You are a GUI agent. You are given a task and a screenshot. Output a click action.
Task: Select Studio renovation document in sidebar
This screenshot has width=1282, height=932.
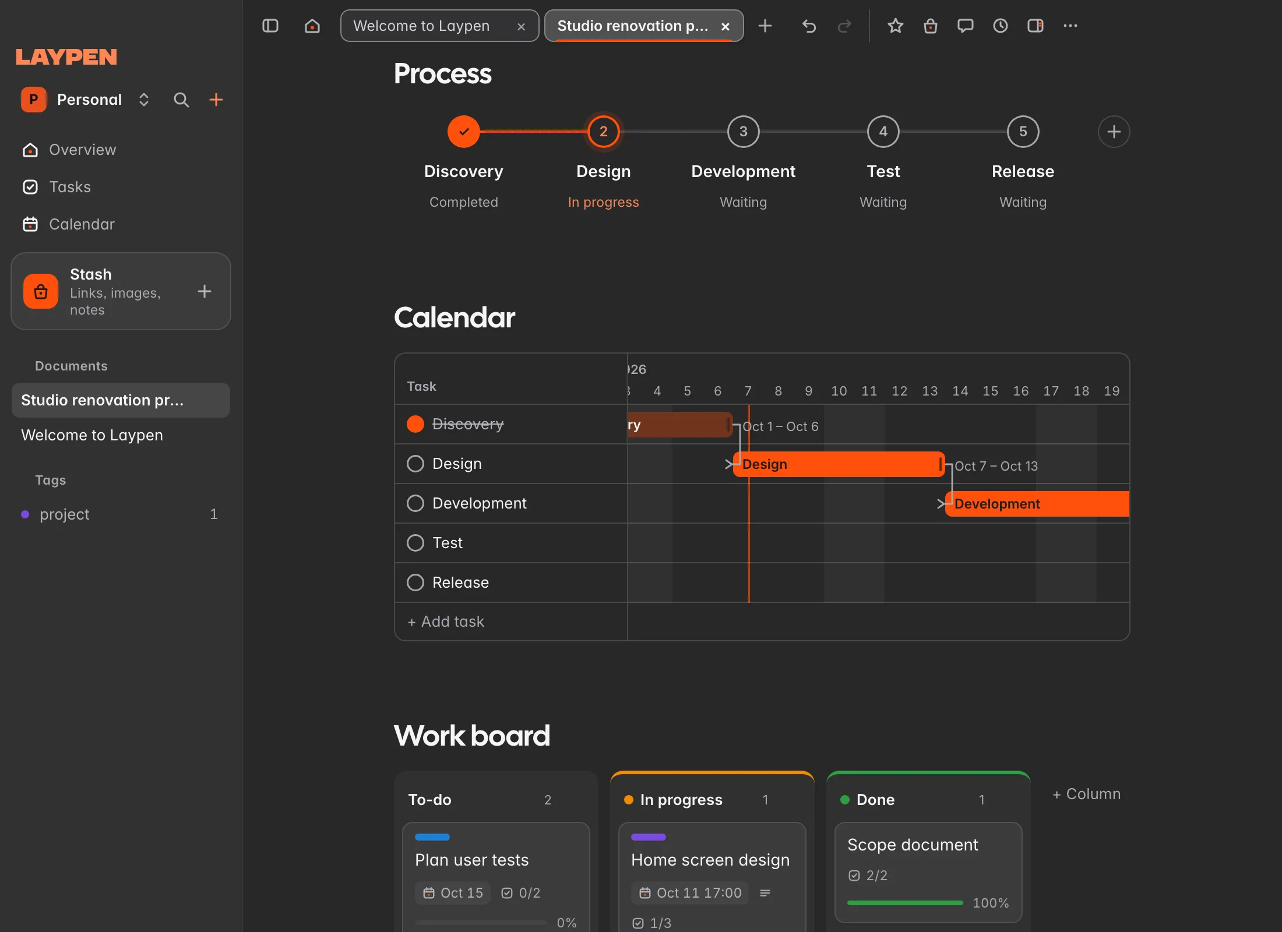[121, 400]
